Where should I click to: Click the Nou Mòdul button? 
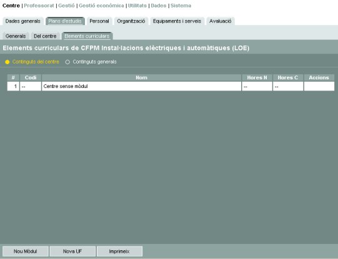[26, 252]
